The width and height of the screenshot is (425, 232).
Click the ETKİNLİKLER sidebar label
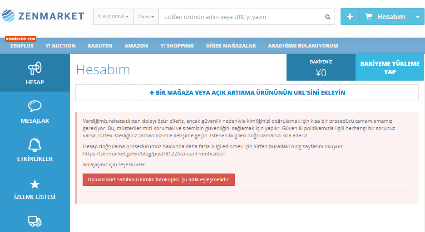pyautogui.click(x=35, y=159)
